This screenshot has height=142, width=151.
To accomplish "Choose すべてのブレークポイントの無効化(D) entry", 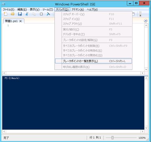I will [x=93, y=55].
